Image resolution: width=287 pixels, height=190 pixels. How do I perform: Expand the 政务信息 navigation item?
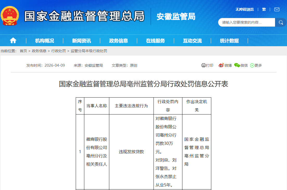click(x=118, y=41)
